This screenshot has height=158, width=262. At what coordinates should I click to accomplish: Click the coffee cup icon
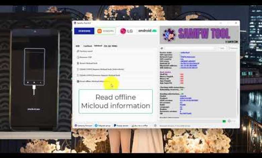pyautogui.click(x=133, y=126)
